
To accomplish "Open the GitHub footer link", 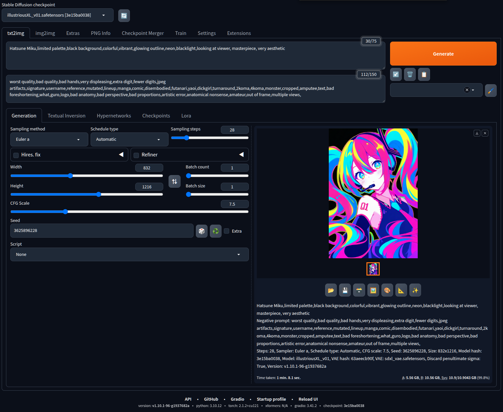I will coord(211,399).
